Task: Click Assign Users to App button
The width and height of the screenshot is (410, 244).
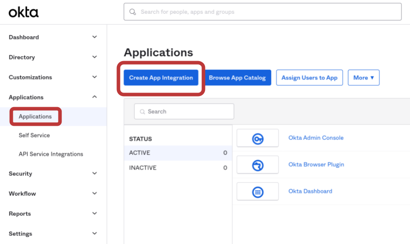Action: (309, 77)
